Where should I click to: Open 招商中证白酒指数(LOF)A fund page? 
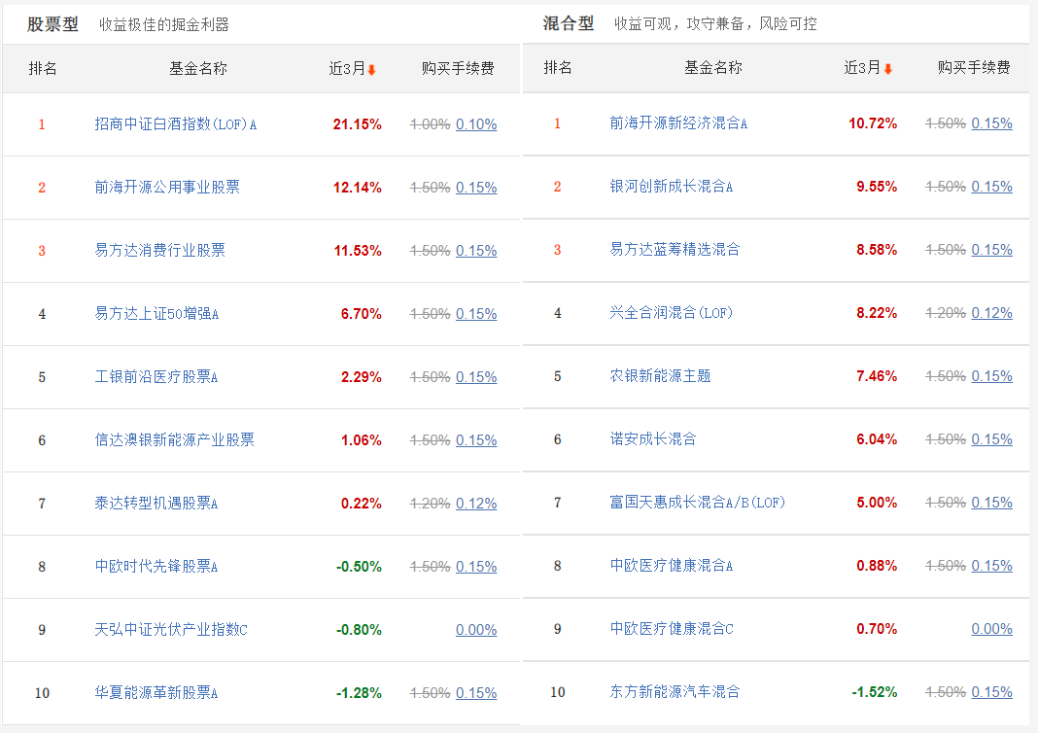[x=175, y=124]
